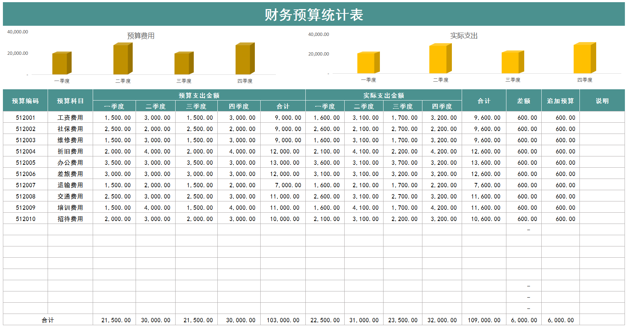Select budget code cell 512008
This screenshot has height=327, width=626.
25,196
